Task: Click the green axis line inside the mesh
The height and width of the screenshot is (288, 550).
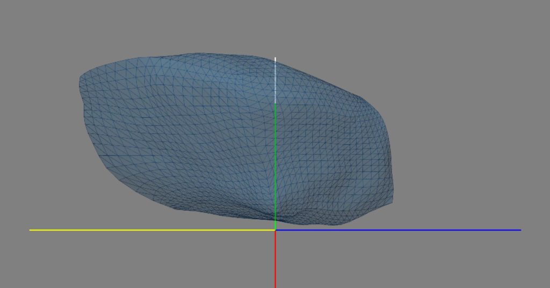Action: pos(275,161)
